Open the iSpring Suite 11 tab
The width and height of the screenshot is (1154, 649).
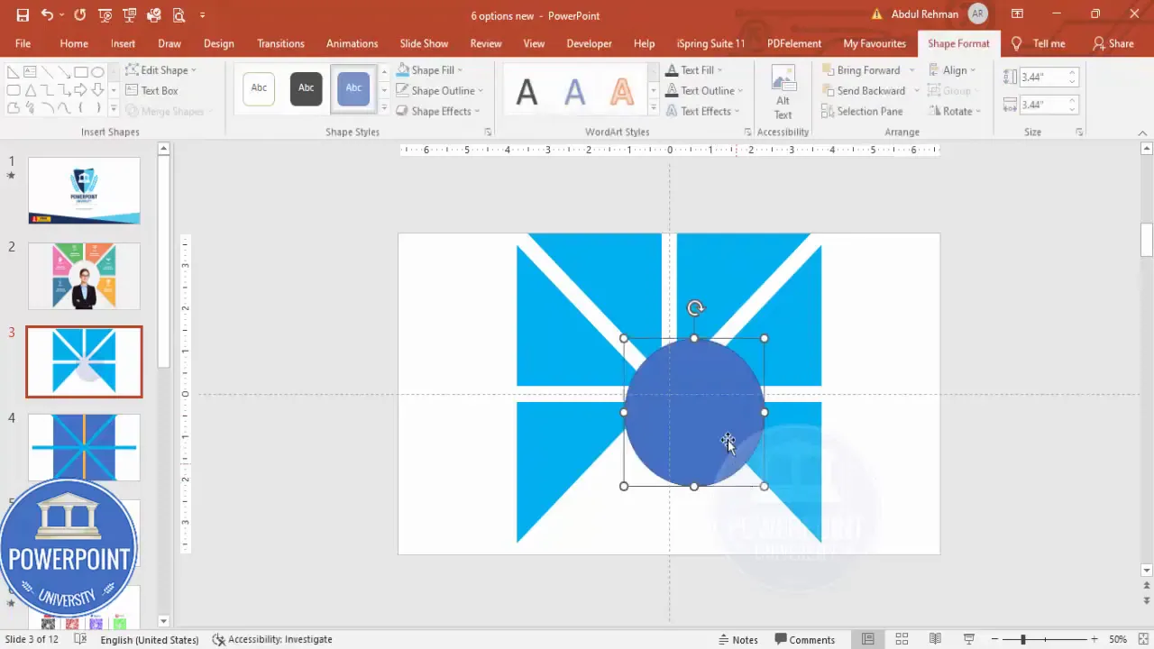click(x=710, y=43)
